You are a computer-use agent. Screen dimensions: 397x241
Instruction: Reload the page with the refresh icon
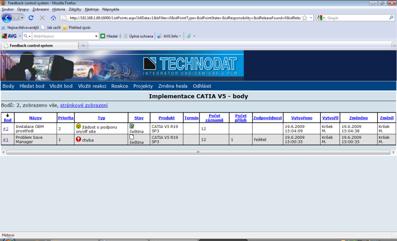pyautogui.click(x=31, y=18)
